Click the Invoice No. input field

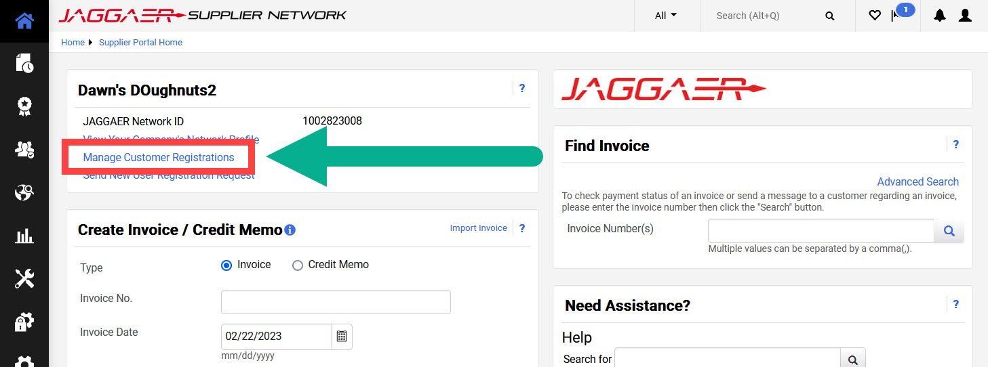336,302
